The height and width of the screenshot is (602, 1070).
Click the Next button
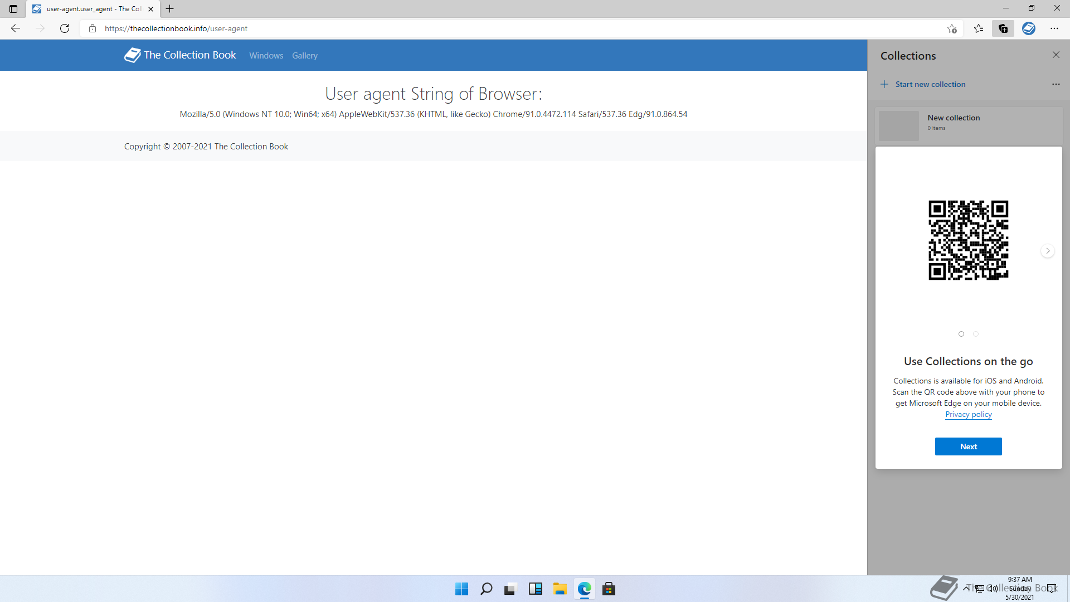pyautogui.click(x=968, y=446)
